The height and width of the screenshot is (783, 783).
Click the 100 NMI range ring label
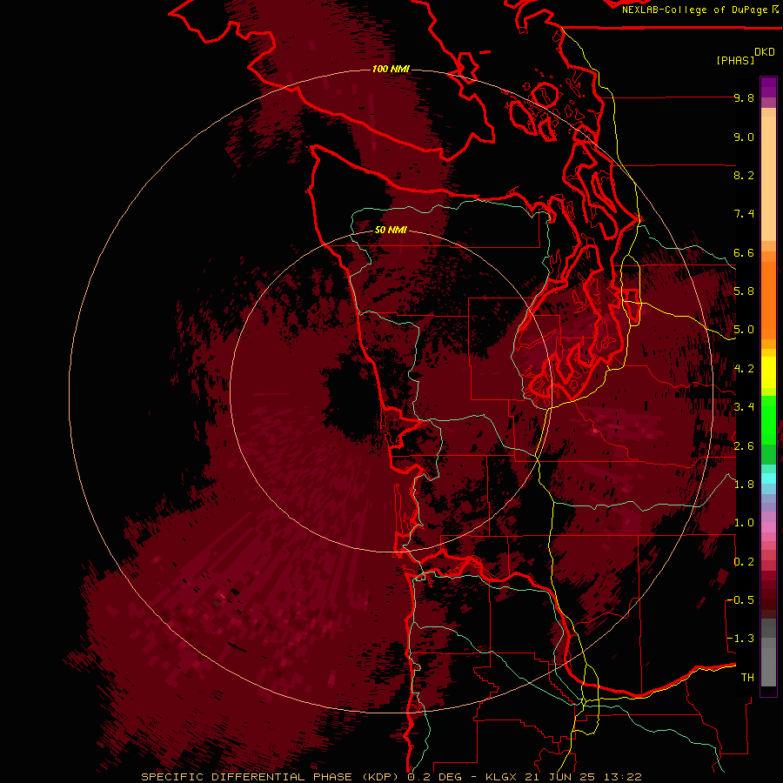click(391, 69)
